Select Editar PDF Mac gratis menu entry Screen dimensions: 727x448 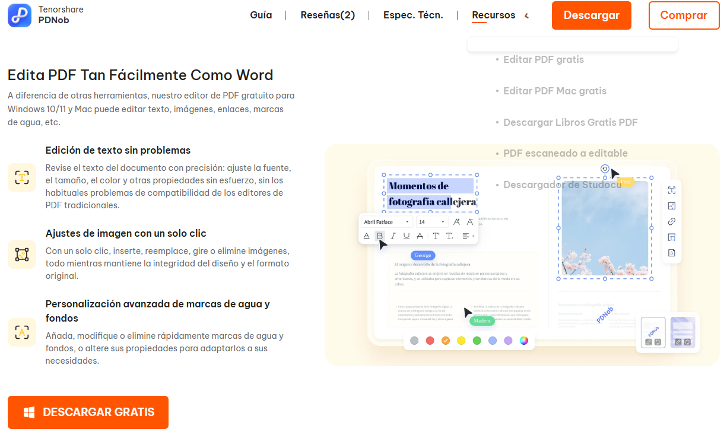coord(555,91)
